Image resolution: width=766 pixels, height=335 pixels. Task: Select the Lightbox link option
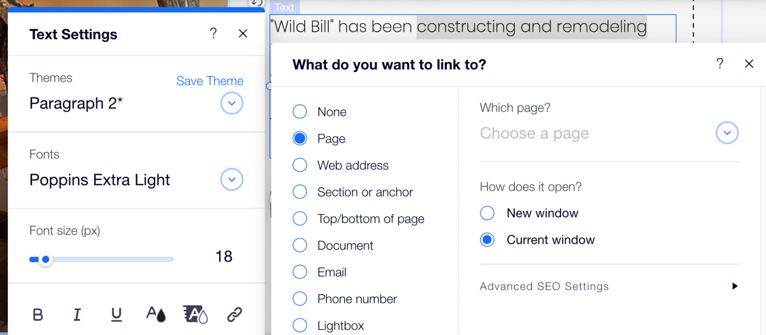pyautogui.click(x=300, y=325)
